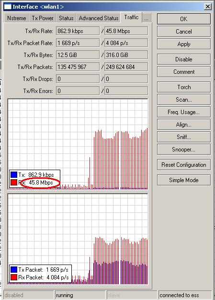215x300 pixels.
Task: Click the blue Tx legend color swatch
Action: [x=14, y=175]
